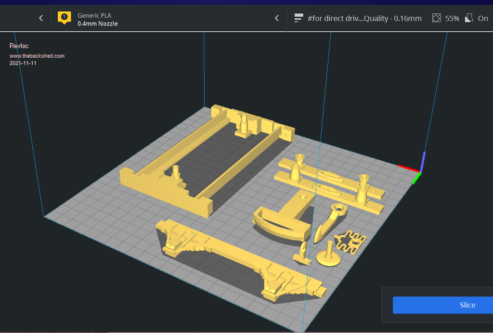This screenshot has width=493, height=333.
Task: Click the infill pattern icon
Action: coord(437,18)
